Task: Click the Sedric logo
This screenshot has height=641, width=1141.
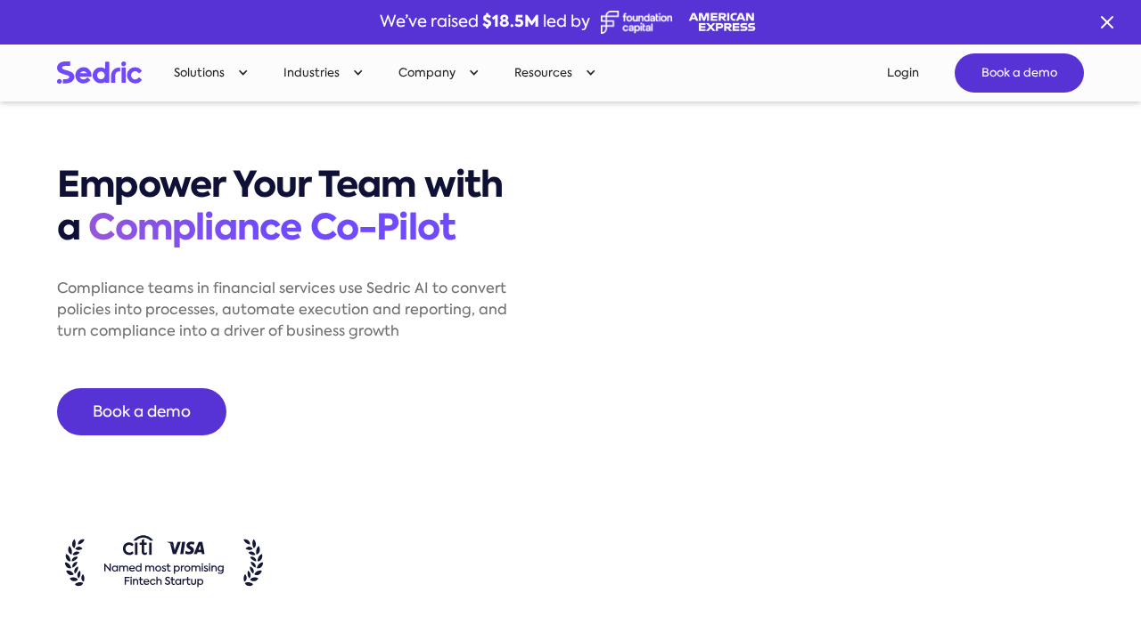Action: (99, 70)
